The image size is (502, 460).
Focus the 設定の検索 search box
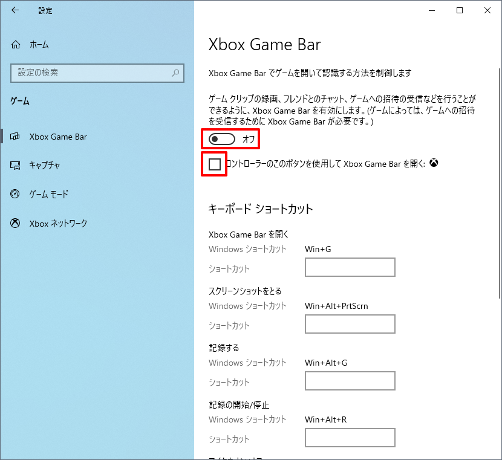[x=97, y=73]
